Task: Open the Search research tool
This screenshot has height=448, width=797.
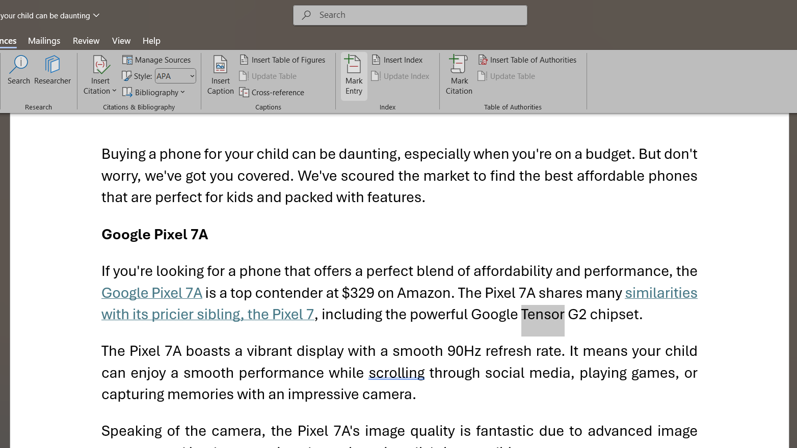Action: pyautogui.click(x=19, y=70)
